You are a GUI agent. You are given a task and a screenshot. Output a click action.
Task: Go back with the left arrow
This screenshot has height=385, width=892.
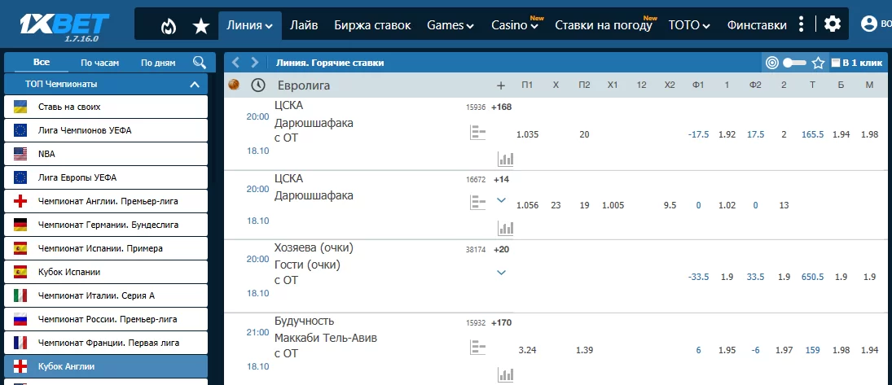click(x=236, y=63)
